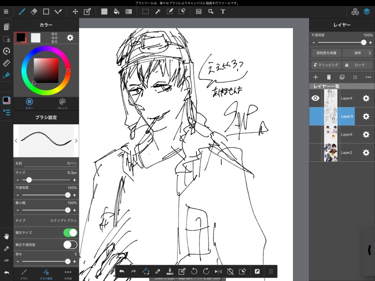Select the Gradient tool
Screen dimensions: 375x281
point(128,11)
